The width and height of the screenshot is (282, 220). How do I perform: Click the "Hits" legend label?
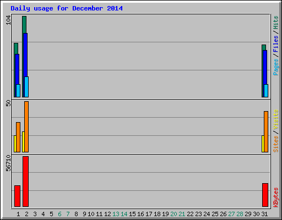click(276, 23)
